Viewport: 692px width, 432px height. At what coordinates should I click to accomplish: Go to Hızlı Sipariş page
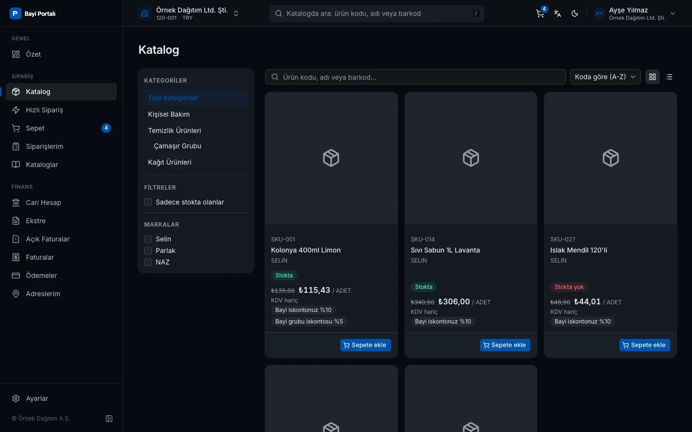(x=61, y=110)
